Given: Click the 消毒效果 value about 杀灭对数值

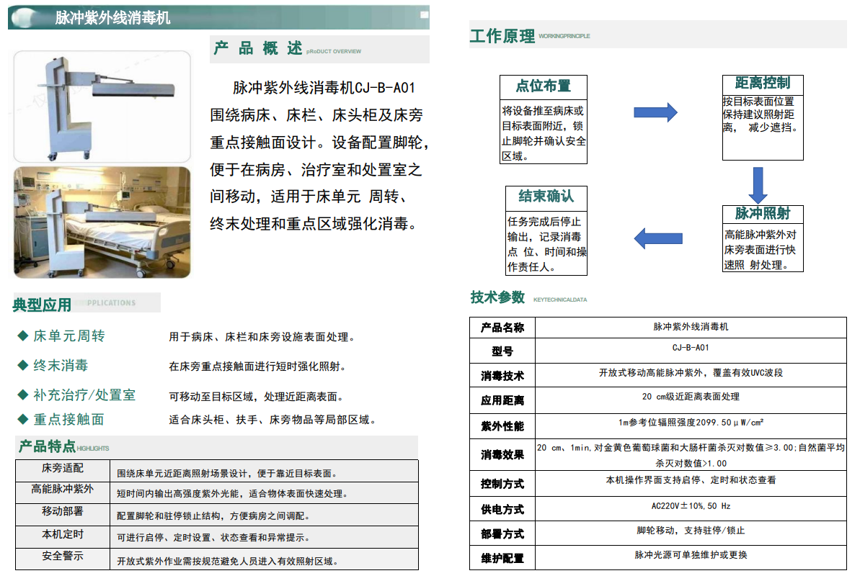Looking at the screenshot, I should tap(691, 456).
